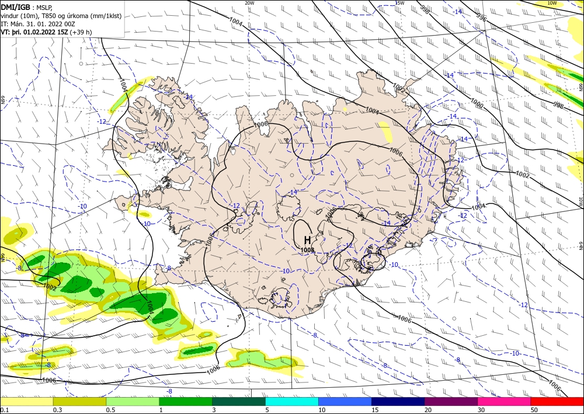This screenshot has height=414, width=584.
Task: Click the pink 30–50 legend color block
Action: [505, 401]
